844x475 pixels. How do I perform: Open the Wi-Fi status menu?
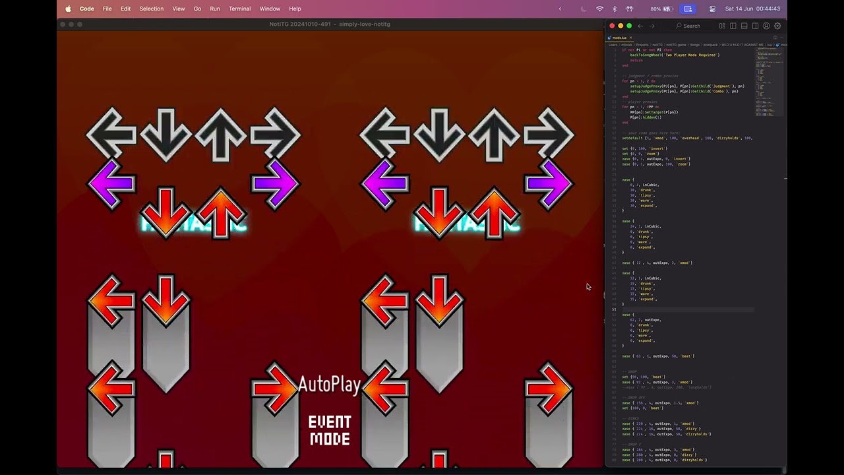coord(599,9)
